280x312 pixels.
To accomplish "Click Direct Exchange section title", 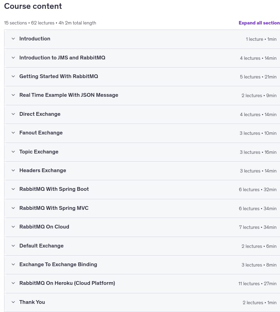I will pyautogui.click(x=40, y=114).
